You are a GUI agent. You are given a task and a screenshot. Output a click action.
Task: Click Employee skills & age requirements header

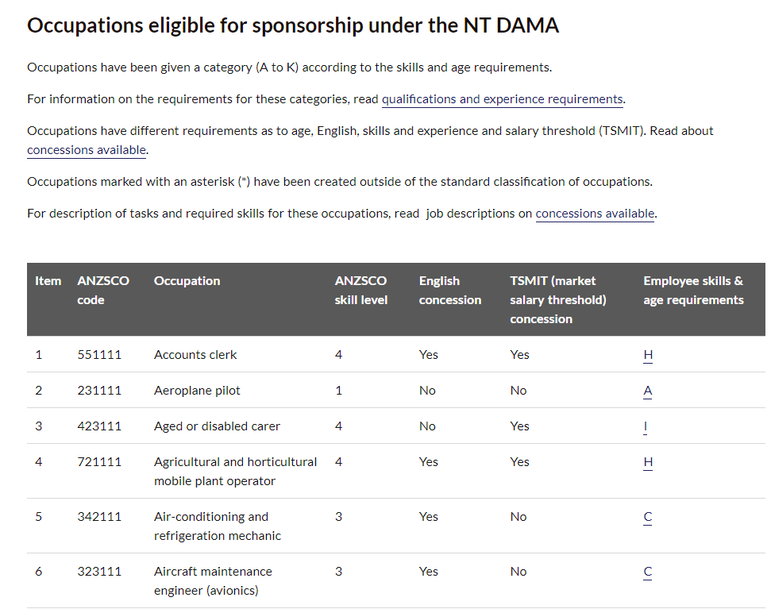click(x=693, y=291)
